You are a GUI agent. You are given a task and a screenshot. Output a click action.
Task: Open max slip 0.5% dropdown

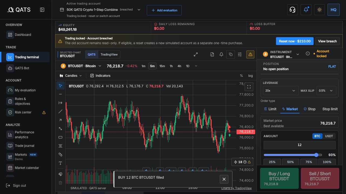coord(326,91)
